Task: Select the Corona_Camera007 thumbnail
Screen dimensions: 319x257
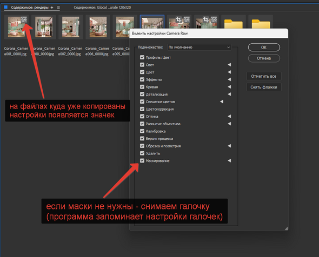Action: 71,27
